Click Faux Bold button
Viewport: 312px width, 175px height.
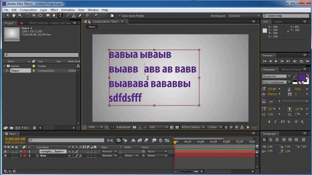(269, 122)
